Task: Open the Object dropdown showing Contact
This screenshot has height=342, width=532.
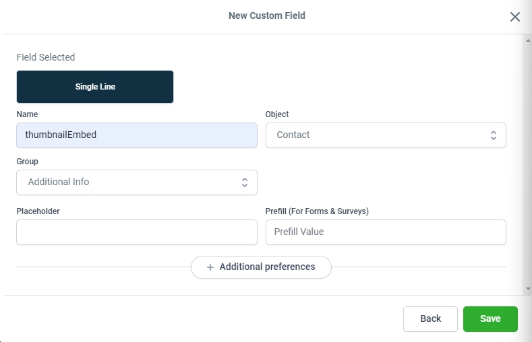Action: click(x=385, y=135)
